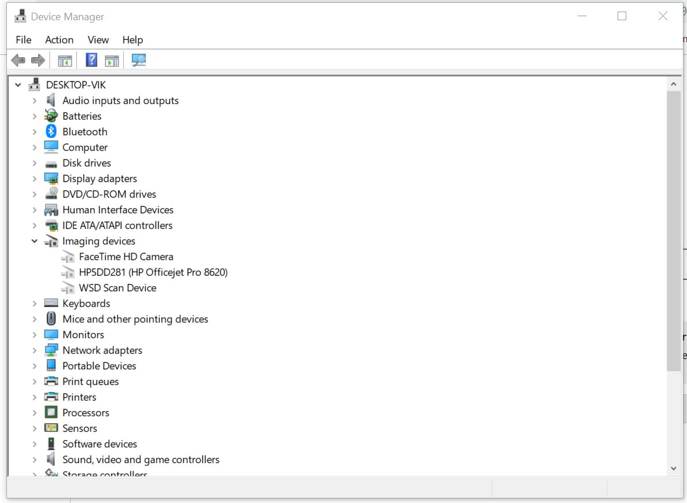Click the vertical scrollbar thumb

click(674, 231)
